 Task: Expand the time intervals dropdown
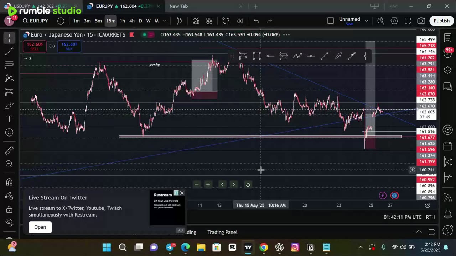pos(165,21)
